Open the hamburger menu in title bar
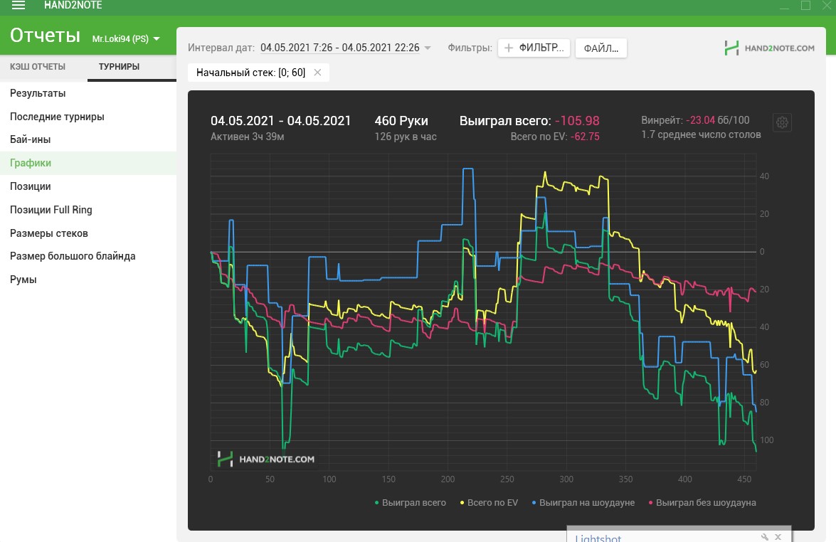Viewport: 836px width, 542px height. 18,5
